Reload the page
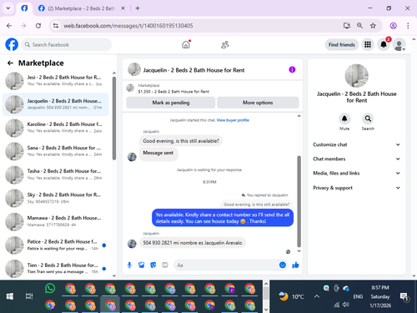The height and width of the screenshot is (313, 417). coord(38,26)
